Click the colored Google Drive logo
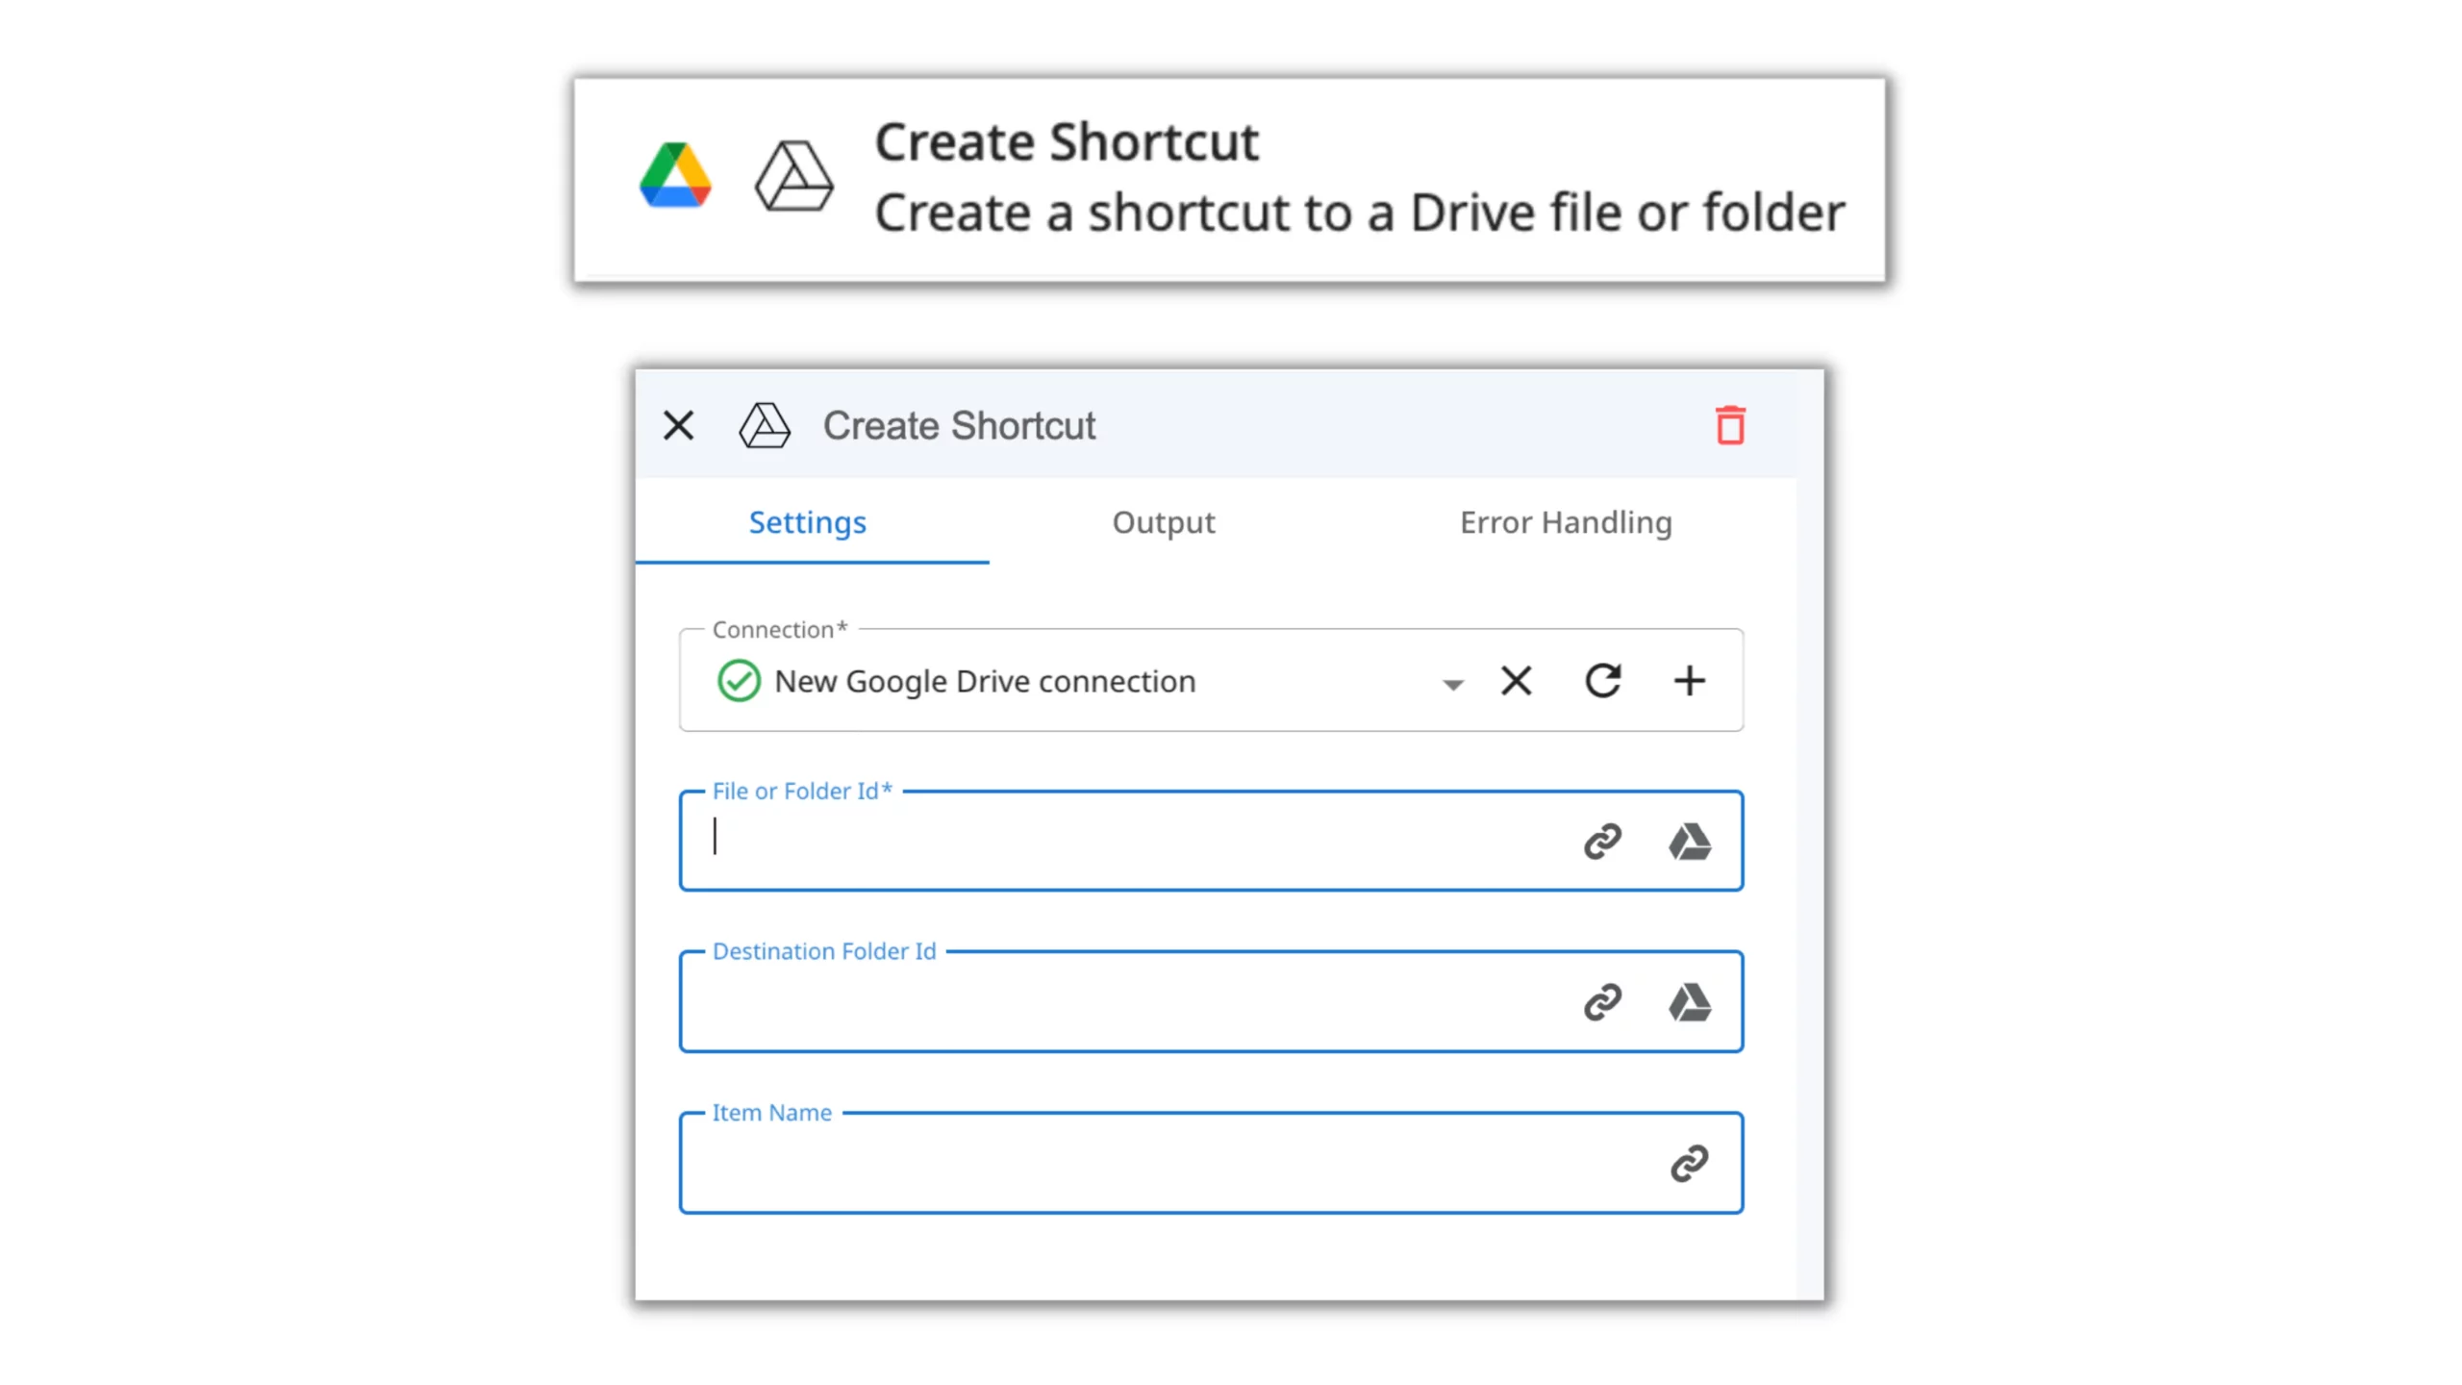The image size is (2462, 1385). [x=675, y=176]
